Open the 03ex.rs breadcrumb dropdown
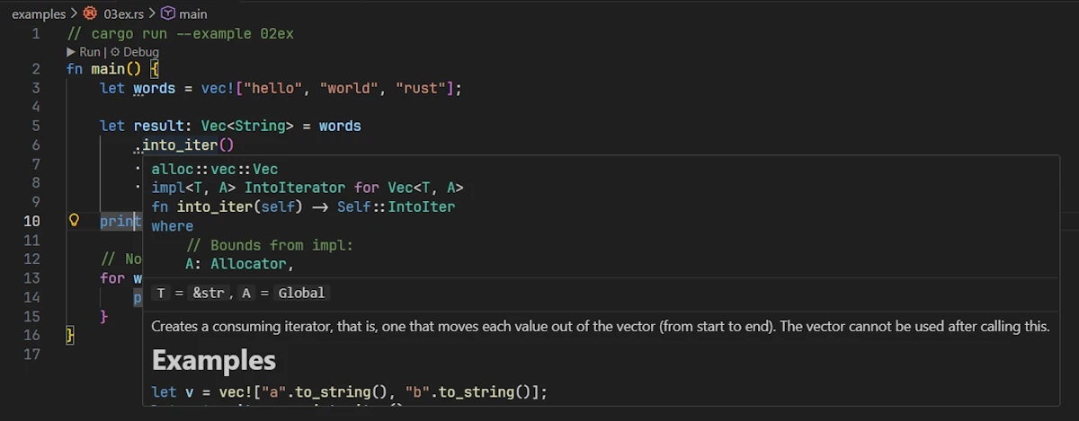The width and height of the screenshot is (1079, 421). (x=122, y=13)
